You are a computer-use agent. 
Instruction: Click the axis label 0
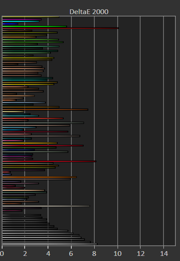[2, 254]
